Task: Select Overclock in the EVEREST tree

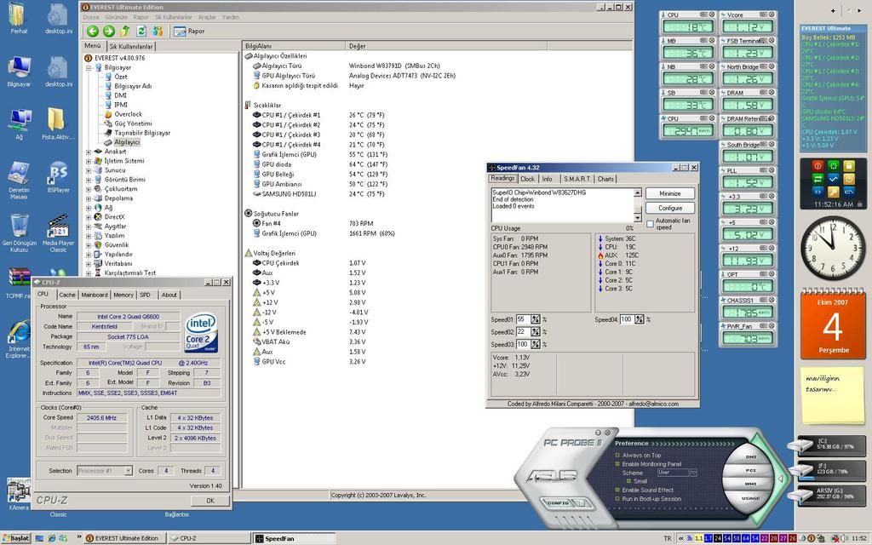Action: coord(128,114)
